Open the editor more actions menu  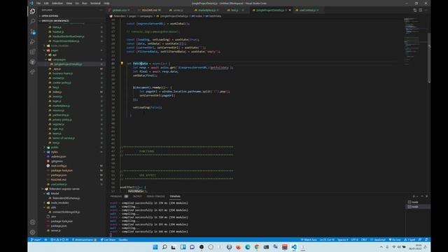[x=426, y=10]
